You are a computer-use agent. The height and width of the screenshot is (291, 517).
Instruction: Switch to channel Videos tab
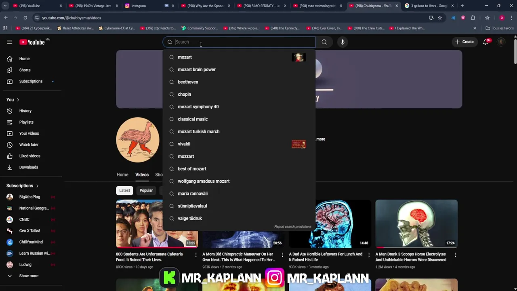pyautogui.click(x=142, y=175)
